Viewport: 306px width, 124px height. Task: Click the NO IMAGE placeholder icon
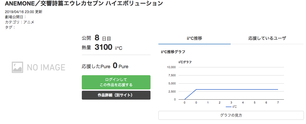(x=17, y=67)
